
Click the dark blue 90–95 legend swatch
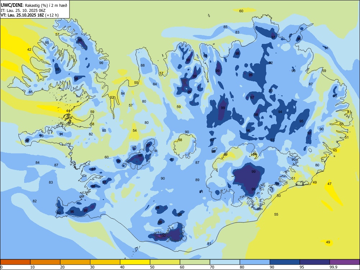[285, 262]
